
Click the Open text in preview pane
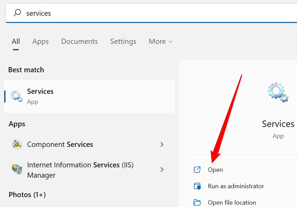[x=215, y=170]
